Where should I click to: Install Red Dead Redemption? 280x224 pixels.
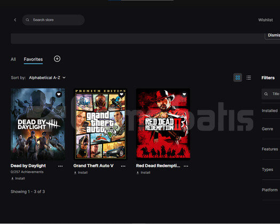click(143, 173)
